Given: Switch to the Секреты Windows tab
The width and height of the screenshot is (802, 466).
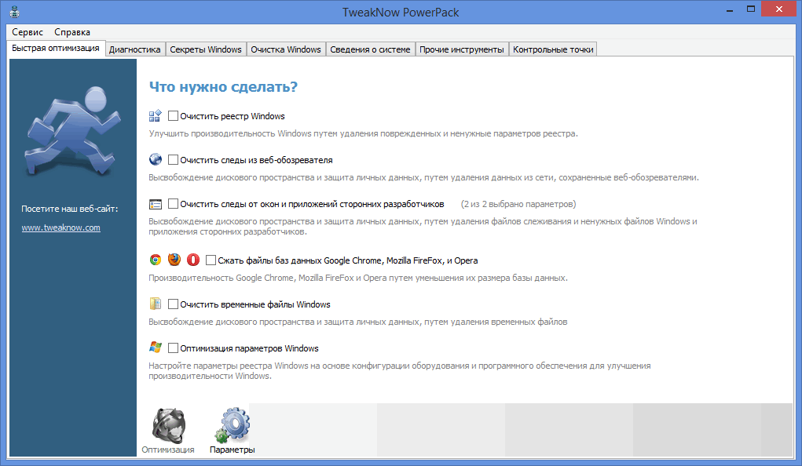Looking at the screenshot, I should click(206, 49).
